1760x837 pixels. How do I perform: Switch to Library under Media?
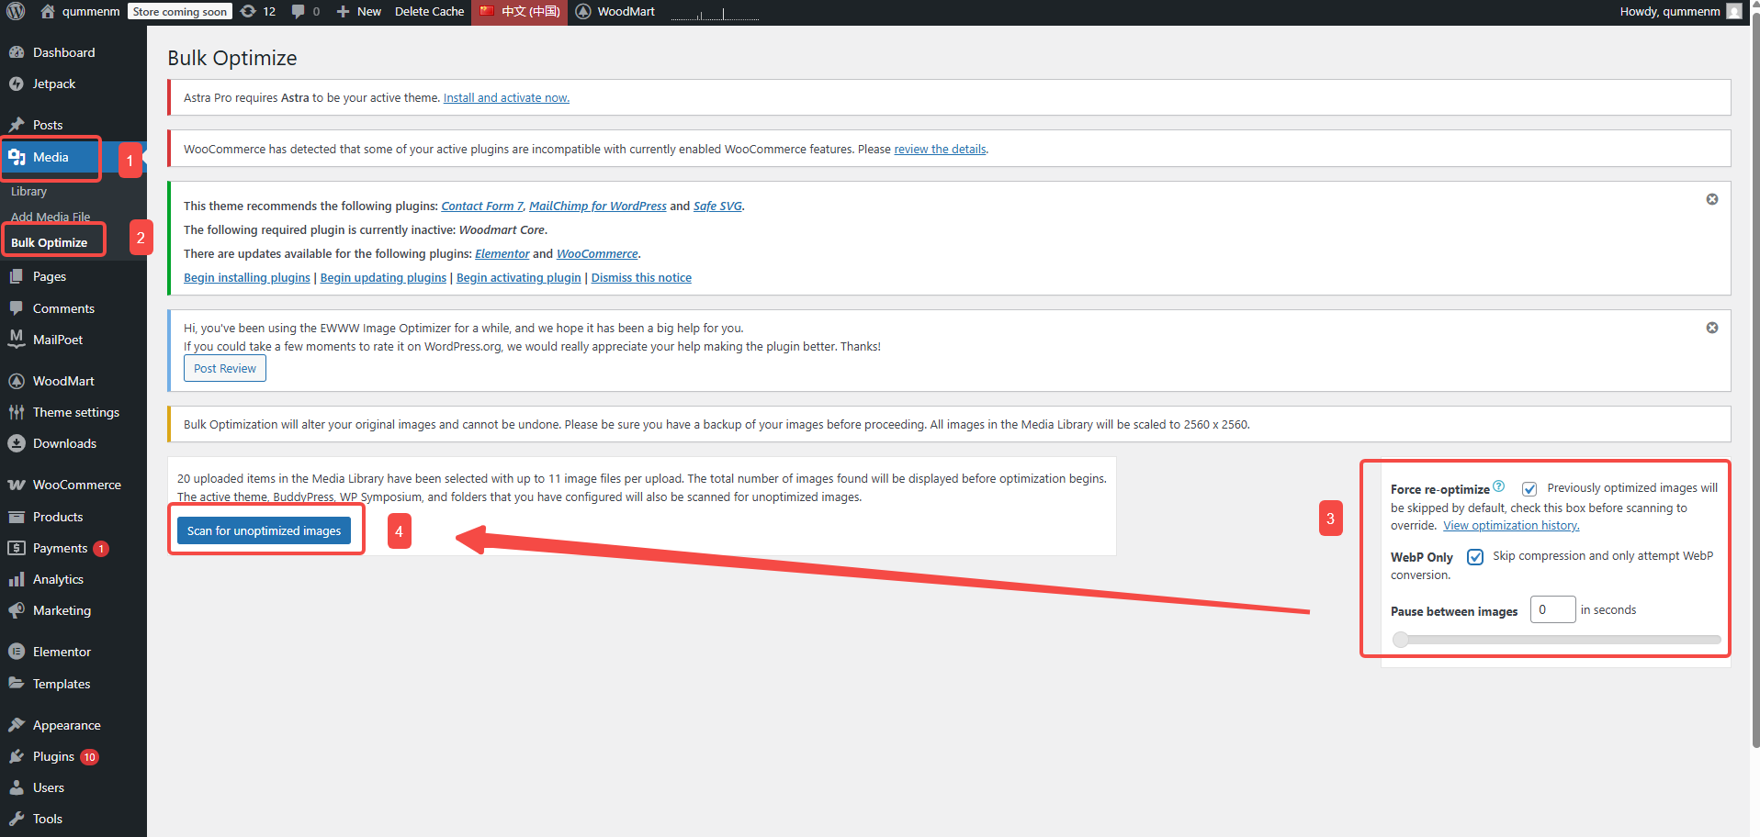[28, 191]
